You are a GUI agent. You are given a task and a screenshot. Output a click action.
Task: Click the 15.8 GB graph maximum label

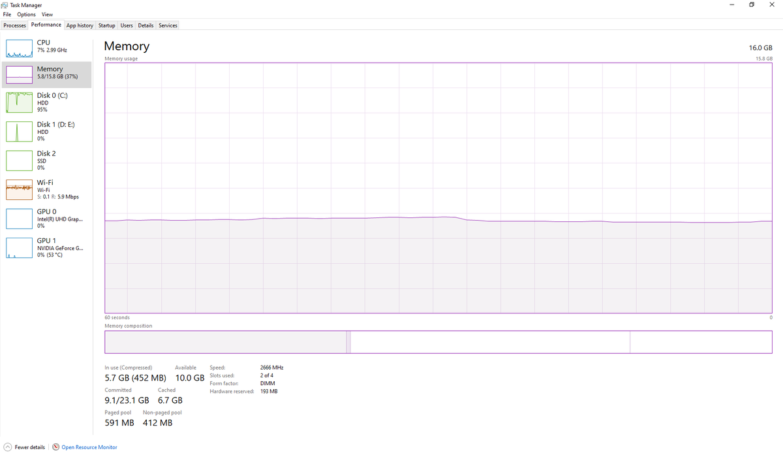point(763,59)
